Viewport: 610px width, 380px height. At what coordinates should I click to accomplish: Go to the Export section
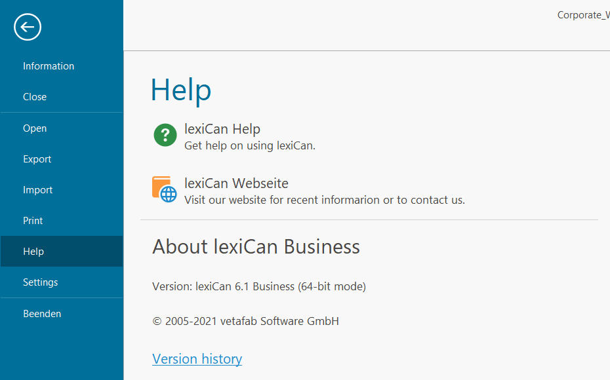pos(37,159)
